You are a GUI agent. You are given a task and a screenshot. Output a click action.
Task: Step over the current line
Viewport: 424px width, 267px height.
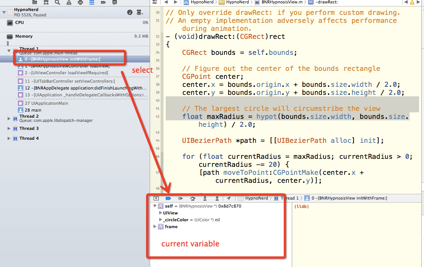tap(192, 198)
